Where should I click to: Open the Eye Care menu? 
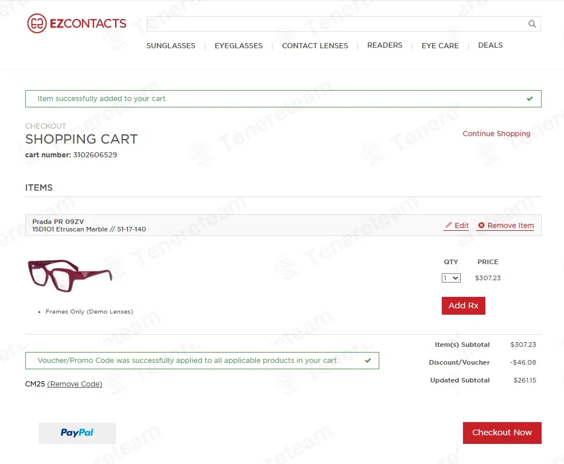(x=440, y=46)
